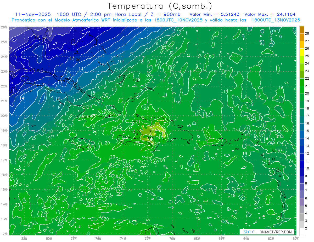Click the 78W longitude axis label
This screenshot has width=314, height=242.
pyautogui.click(x=74, y=238)
